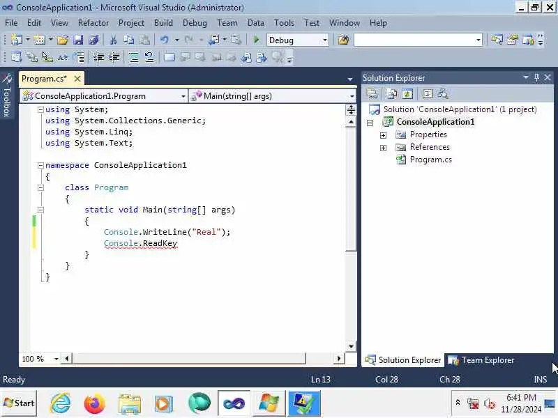
Task: Collapse the static void Main method
Action: [40, 210]
